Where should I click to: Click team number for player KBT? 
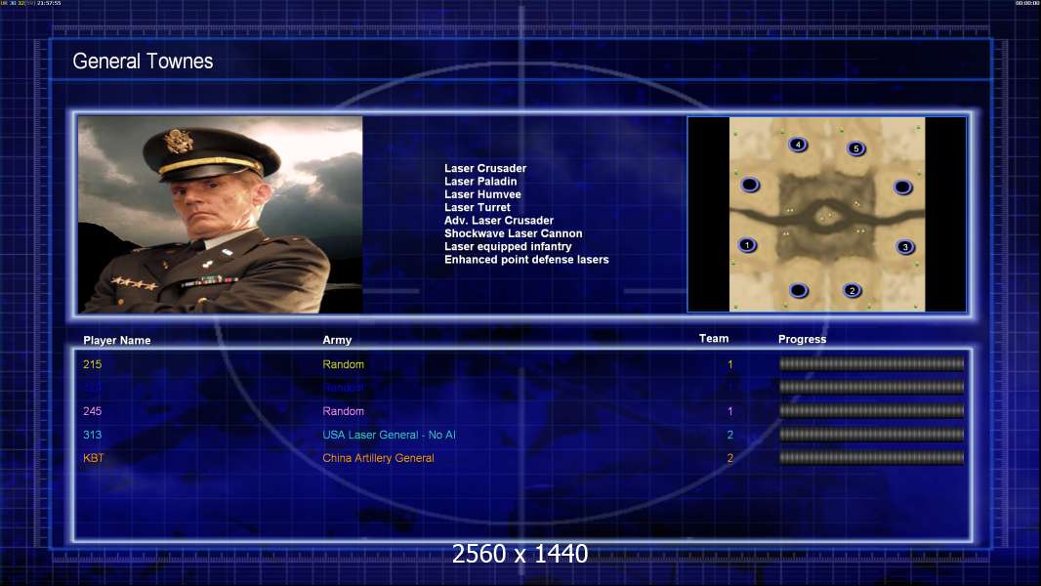pos(730,458)
